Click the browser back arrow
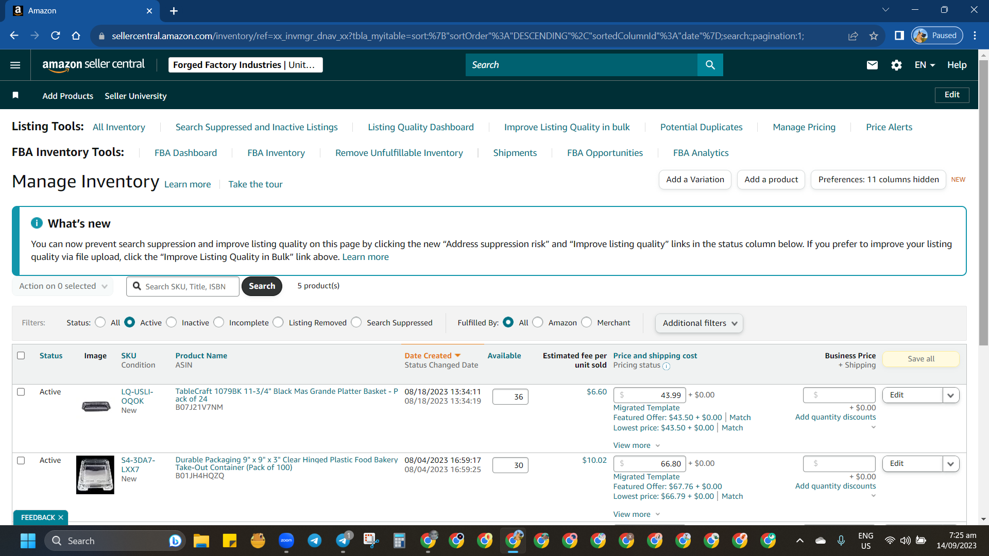989x556 pixels. 14,36
